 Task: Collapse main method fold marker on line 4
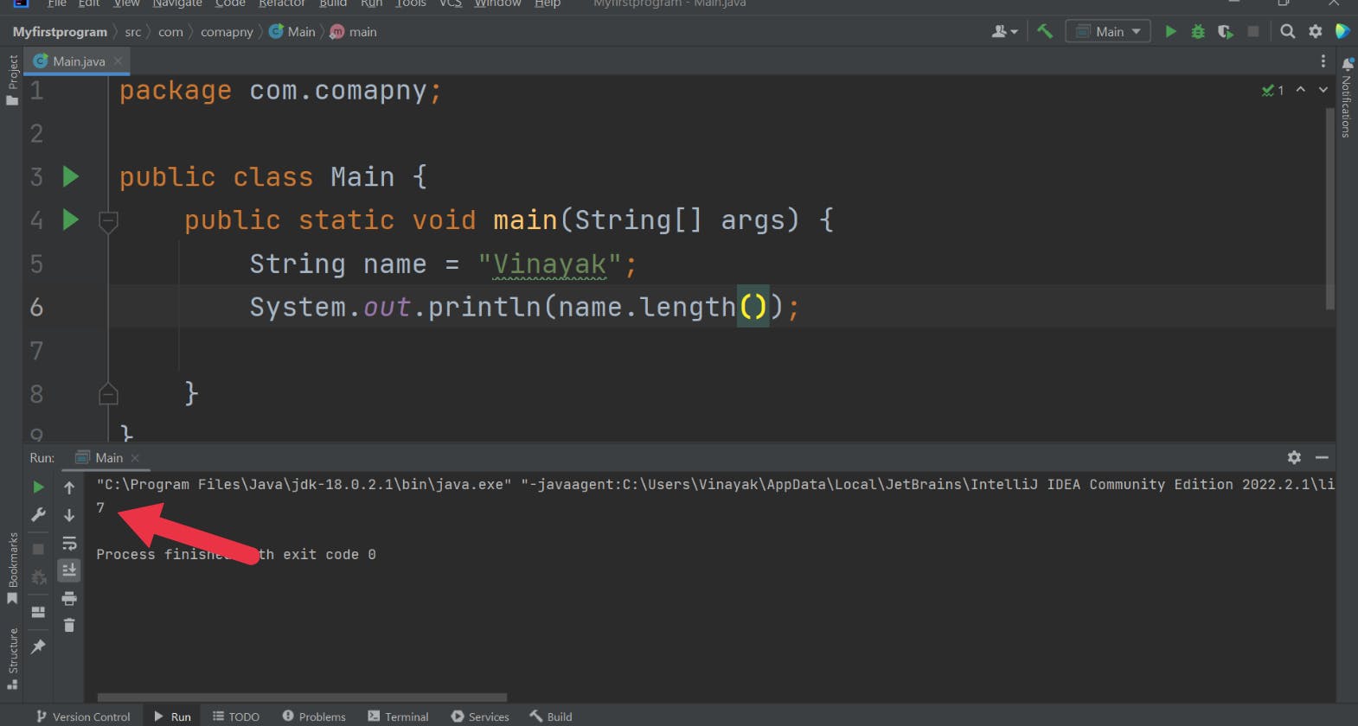click(108, 221)
